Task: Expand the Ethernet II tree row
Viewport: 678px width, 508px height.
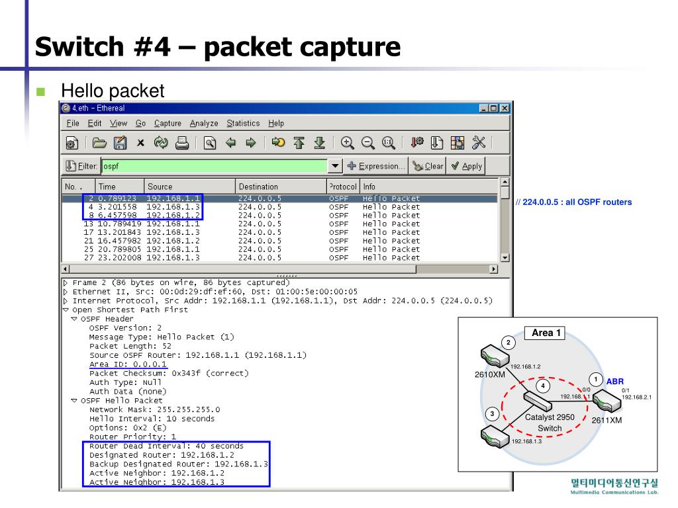Action: (x=66, y=292)
